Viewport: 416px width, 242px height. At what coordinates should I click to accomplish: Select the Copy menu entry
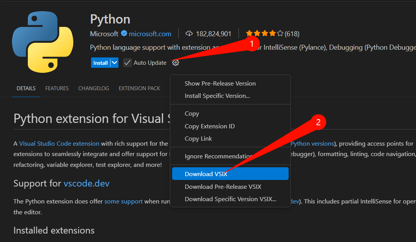coord(230,114)
